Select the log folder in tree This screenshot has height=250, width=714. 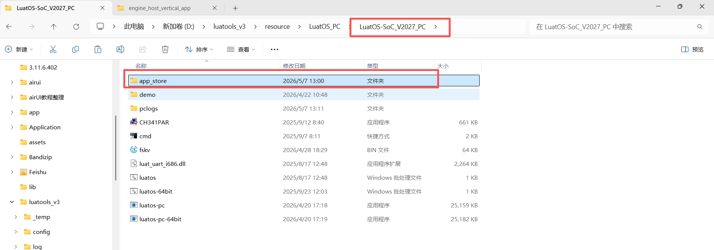(37, 246)
